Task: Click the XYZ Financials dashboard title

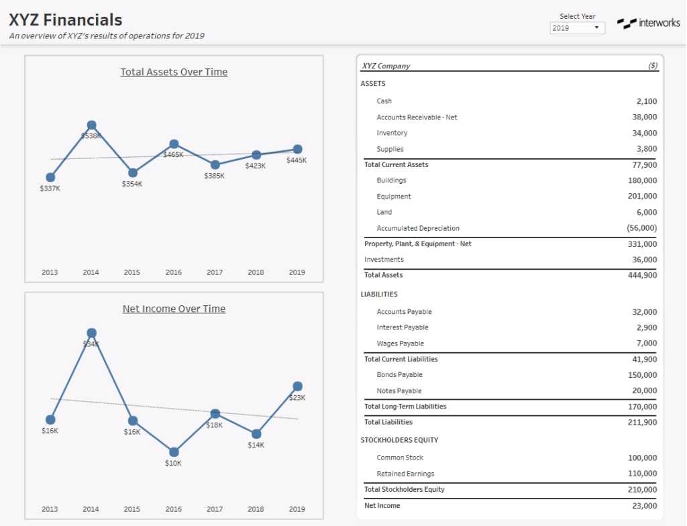Action: 66,20
